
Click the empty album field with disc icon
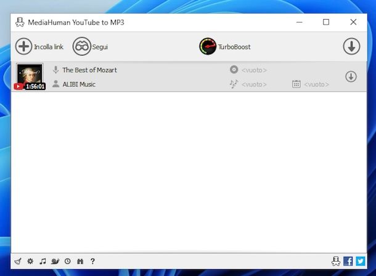pos(254,70)
